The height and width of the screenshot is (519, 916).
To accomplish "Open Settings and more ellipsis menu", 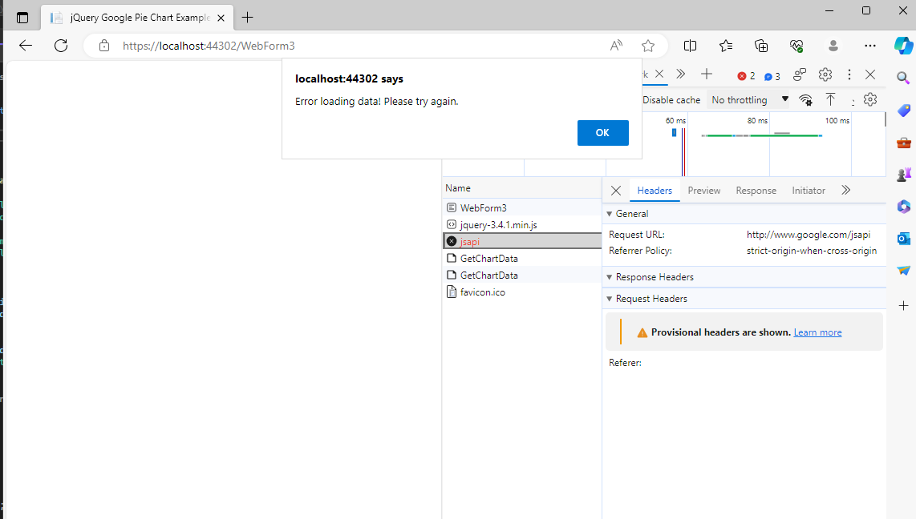I will 869,46.
